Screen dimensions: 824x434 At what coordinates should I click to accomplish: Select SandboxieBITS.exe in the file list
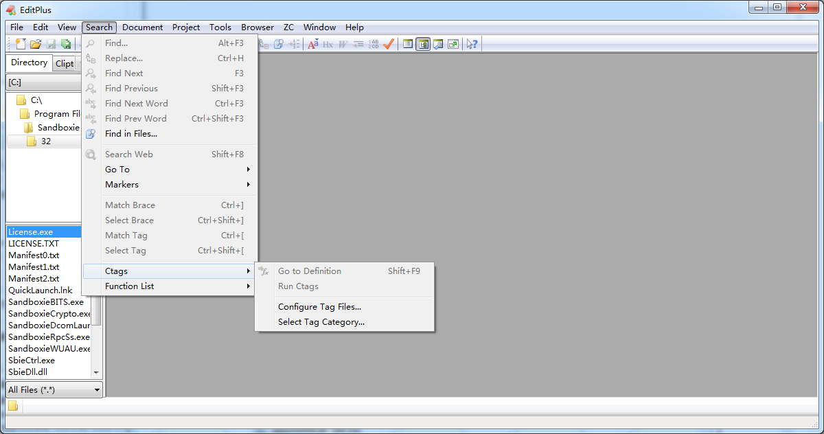46,302
